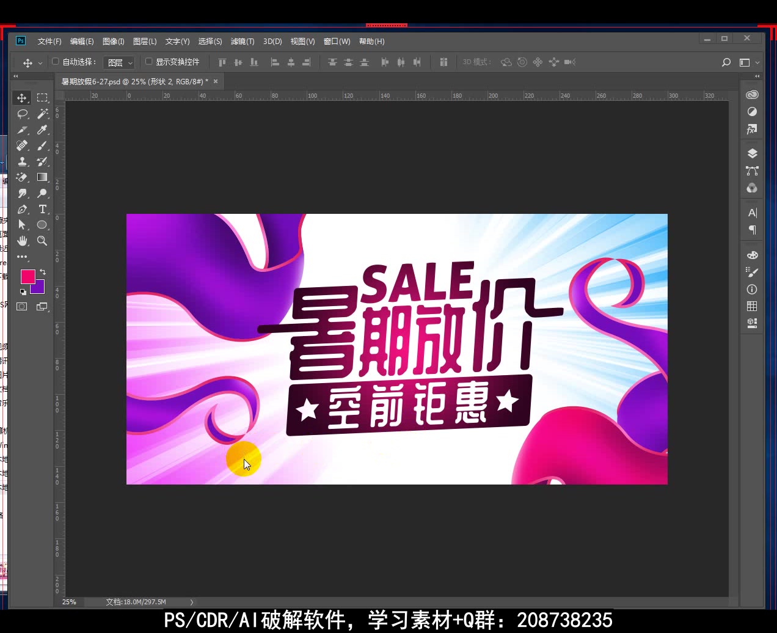Image resolution: width=777 pixels, height=633 pixels.
Task: Open the Zoom tool
Action: (x=42, y=241)
